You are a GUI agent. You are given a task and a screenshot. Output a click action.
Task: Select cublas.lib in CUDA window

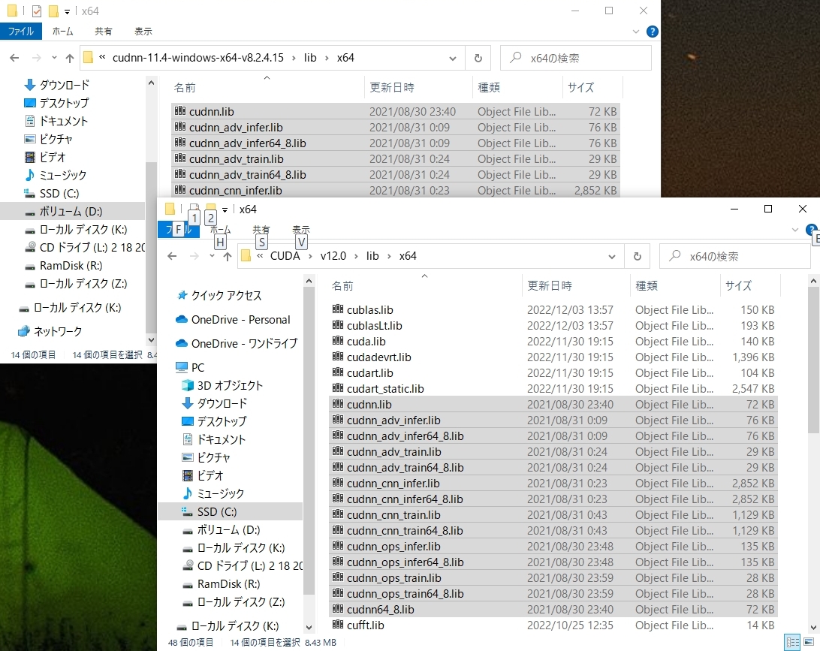[x=553, y=310]
